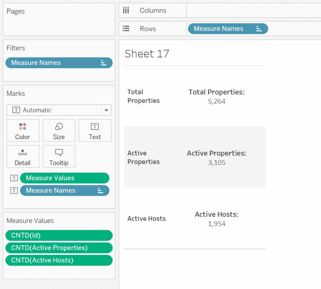
Task: Click the Total Properties row header
Action: click(x=143, y=96)
